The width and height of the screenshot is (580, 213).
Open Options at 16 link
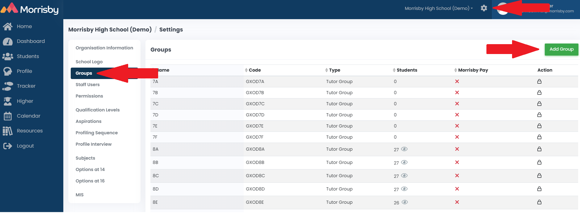tap(90, 181)
